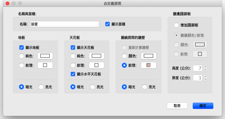The width and height of the screenshot is (225, 119).
Task: Open ceiling 純色 color swatch button
Action: (96, 56)
